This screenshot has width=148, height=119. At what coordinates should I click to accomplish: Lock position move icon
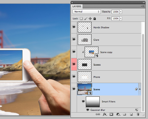point(90,18)
